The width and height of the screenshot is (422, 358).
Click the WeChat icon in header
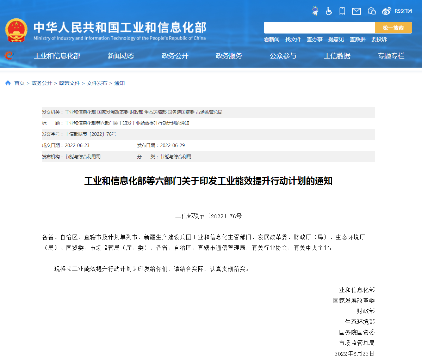click(372, 11)
